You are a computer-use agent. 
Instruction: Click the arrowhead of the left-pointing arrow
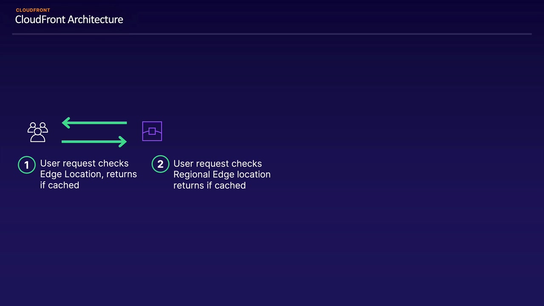[66, 123]
